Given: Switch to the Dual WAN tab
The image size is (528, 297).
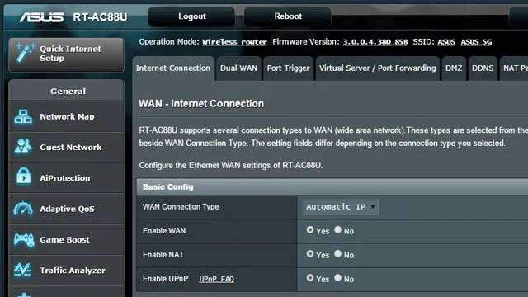Looking at the screenshot, I should click(238, 68).
